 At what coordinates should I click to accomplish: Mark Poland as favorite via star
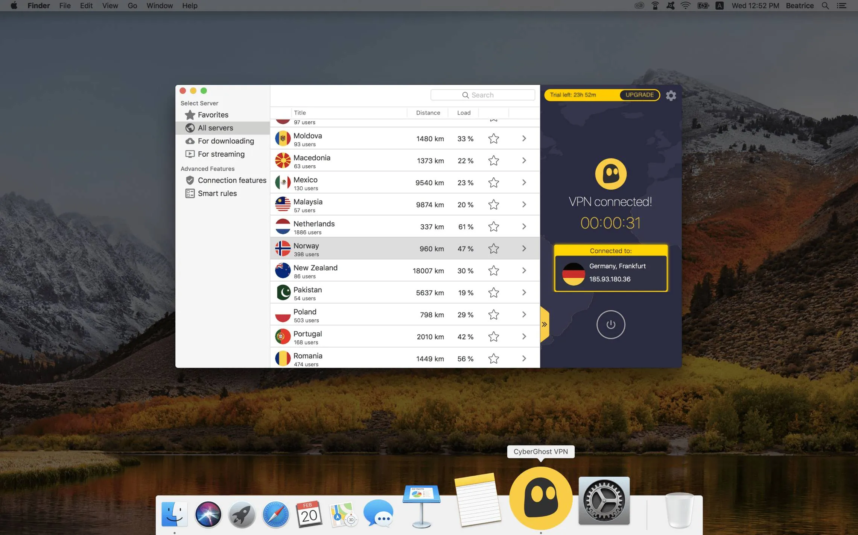[493, 315]
